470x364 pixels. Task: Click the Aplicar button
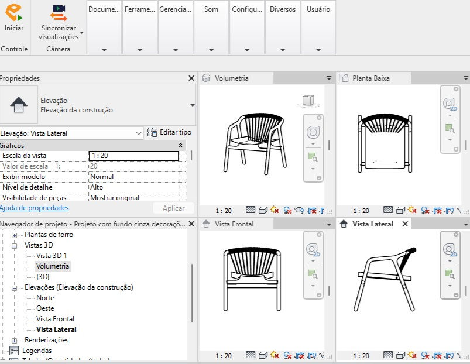click(174, 208)
